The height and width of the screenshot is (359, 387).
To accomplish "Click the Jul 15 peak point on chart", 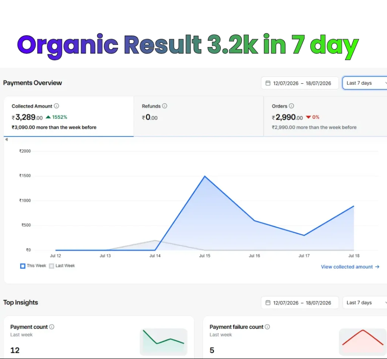I will (204, 176).
